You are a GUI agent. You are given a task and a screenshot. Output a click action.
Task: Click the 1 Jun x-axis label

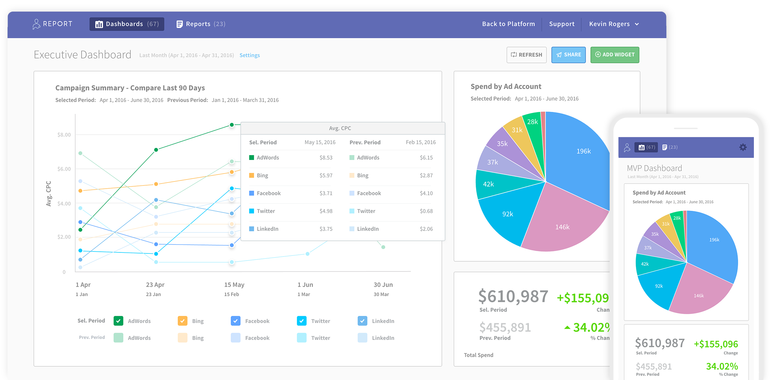[x=305, y=284]
